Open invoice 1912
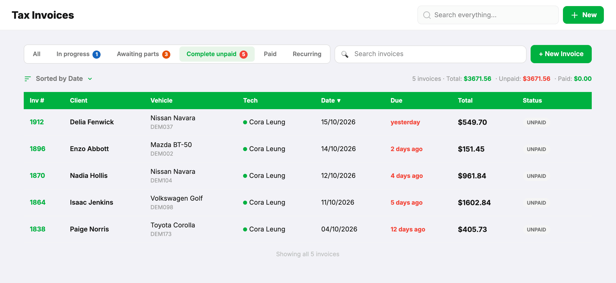The image size is (616, 283). [37, 122]
